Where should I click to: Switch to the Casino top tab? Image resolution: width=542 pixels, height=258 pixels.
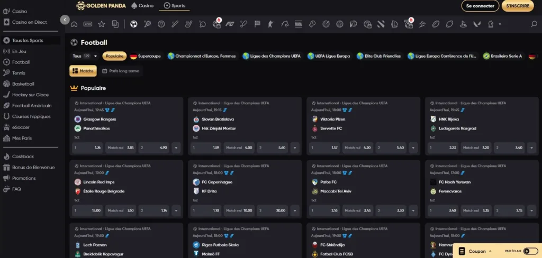(x=142, y=5)
